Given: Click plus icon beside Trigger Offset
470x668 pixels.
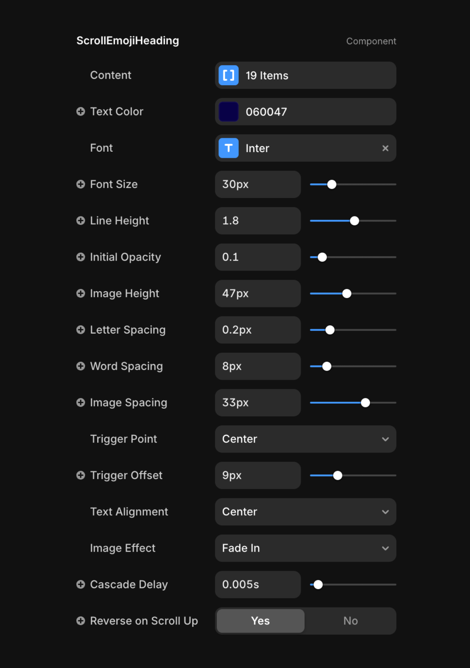Looking at the screenshot, I should pos(81,475).
